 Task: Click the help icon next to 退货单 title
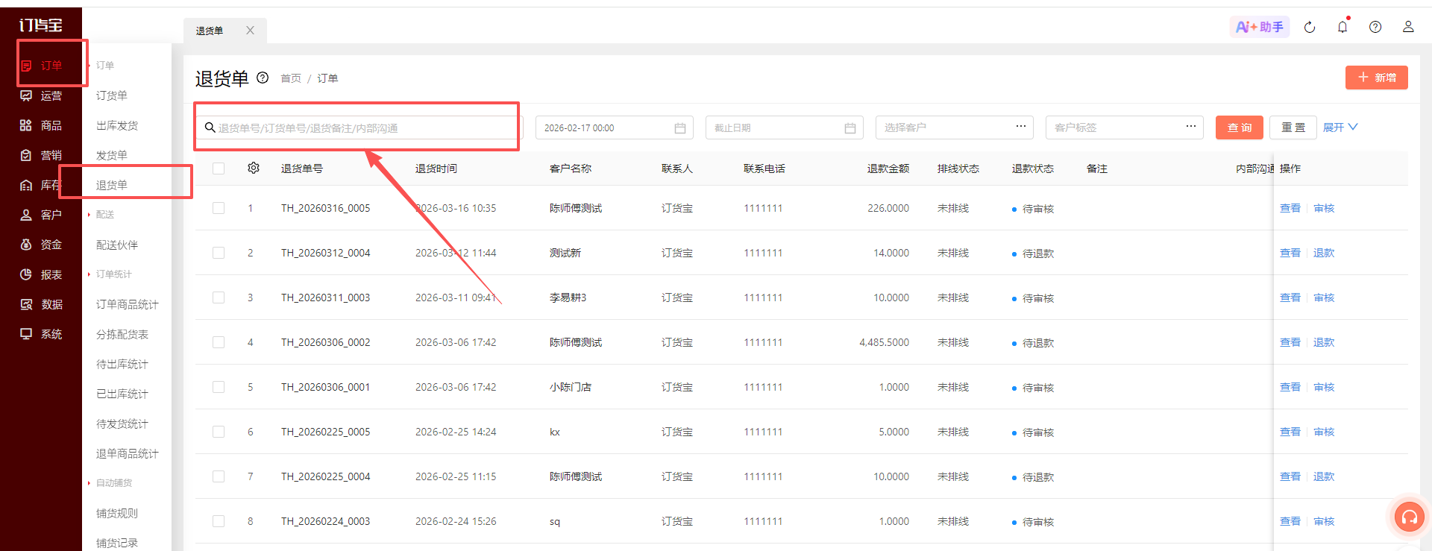click(263, 78)
